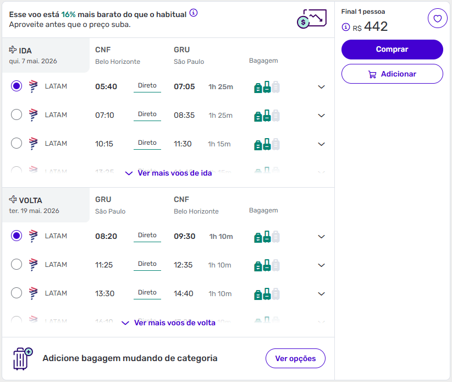Open 'Ver opções' for baggage categories
Viewport: 452px width, 382px height.
tap(295, 358)
